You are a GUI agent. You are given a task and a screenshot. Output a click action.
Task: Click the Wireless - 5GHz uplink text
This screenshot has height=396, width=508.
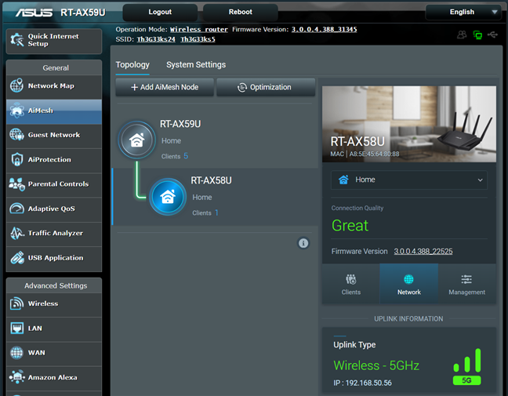pyautogui.click(x=376, y=365)
